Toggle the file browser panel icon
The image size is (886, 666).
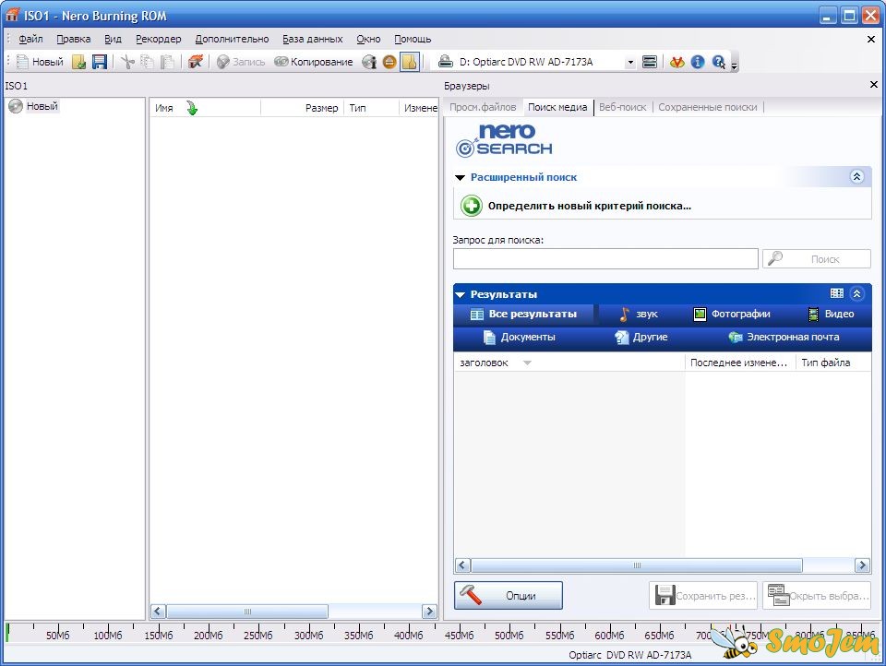[410, 62]
